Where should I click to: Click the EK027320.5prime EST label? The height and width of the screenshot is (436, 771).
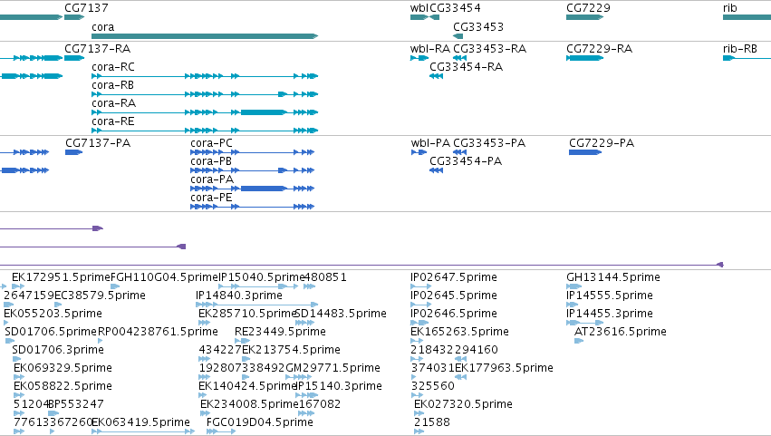pos(463,404)
